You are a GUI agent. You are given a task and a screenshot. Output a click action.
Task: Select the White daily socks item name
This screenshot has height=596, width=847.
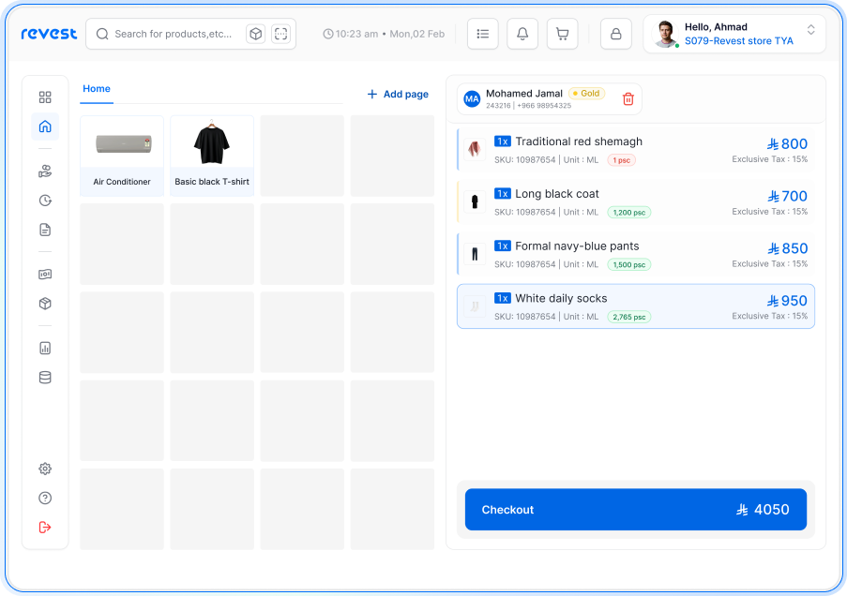[561, 299]
